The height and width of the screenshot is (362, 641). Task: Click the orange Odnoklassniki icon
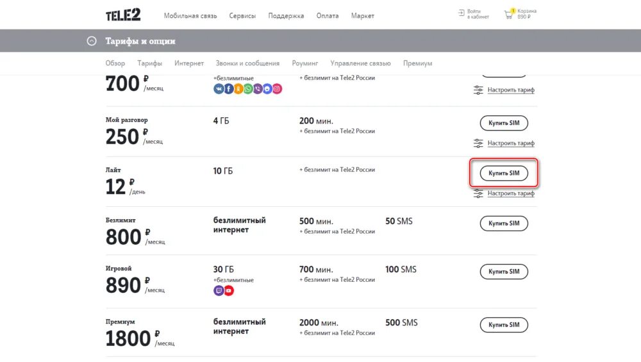[238, 88]
